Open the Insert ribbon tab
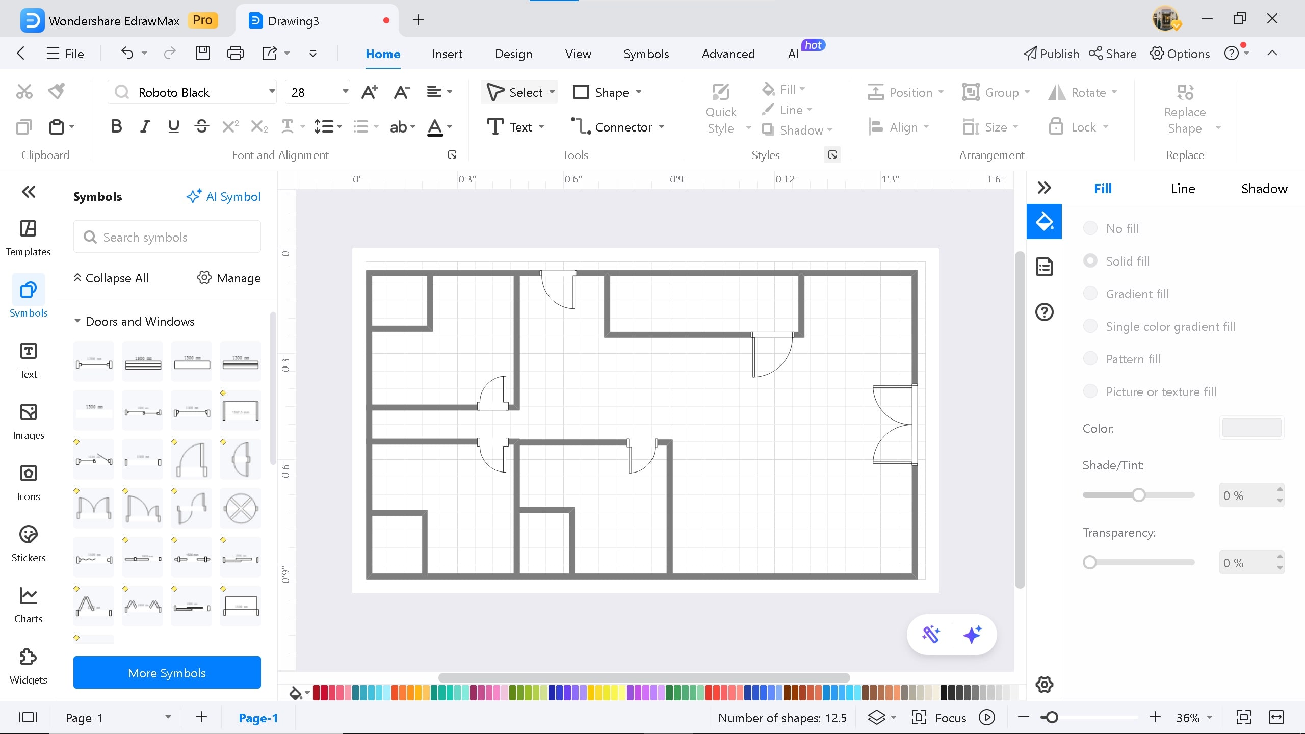This screenshot has height=734, width=1305. coord(447,54)
